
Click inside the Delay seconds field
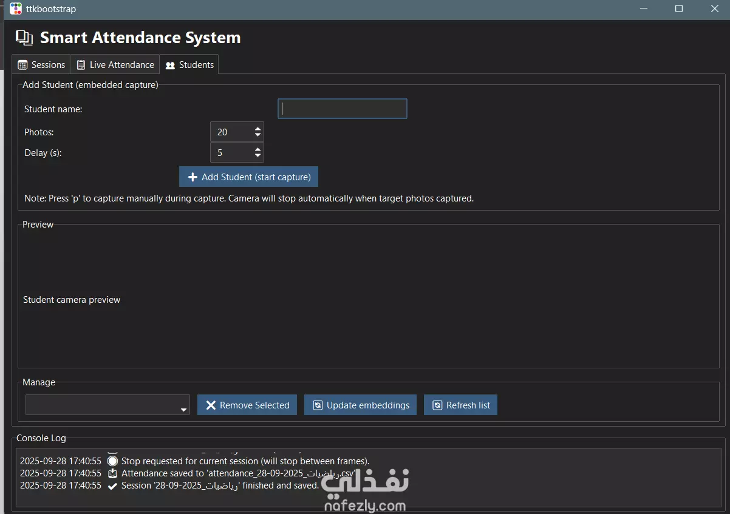(231, 152)
